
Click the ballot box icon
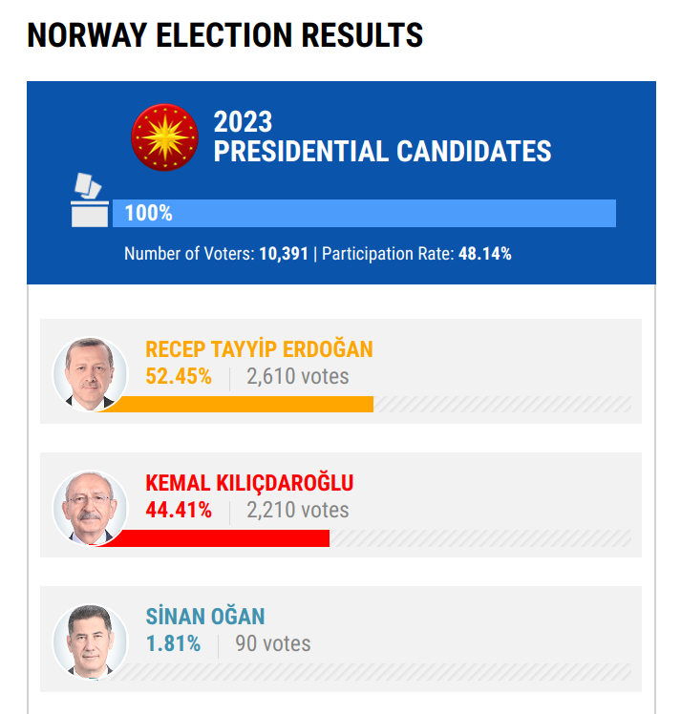(89, 200)
